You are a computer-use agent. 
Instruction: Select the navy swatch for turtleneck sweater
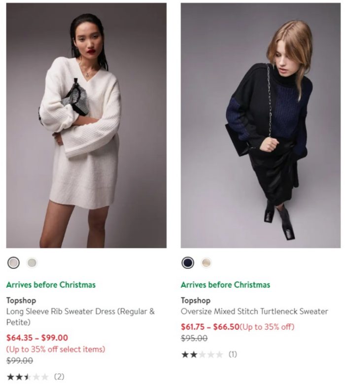click(x=188, y=263)
